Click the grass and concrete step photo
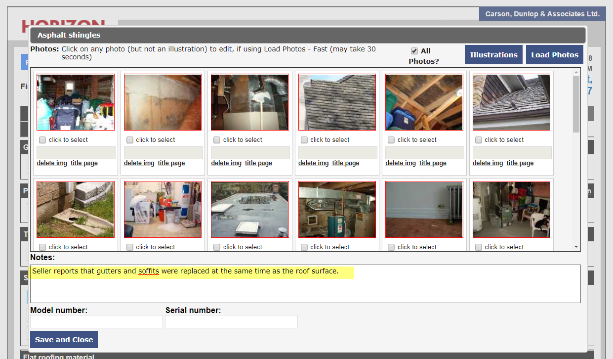Screen dimensions: 613x359 pos(75,209)
